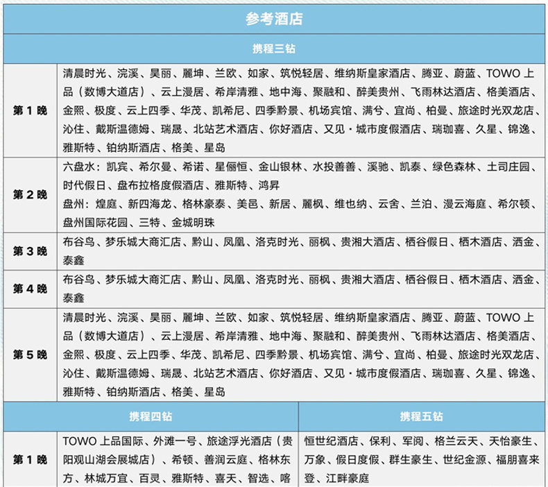The image size is (548, 487).
Task: Select the 携程三钻 section header
Action: click(274, 49)
